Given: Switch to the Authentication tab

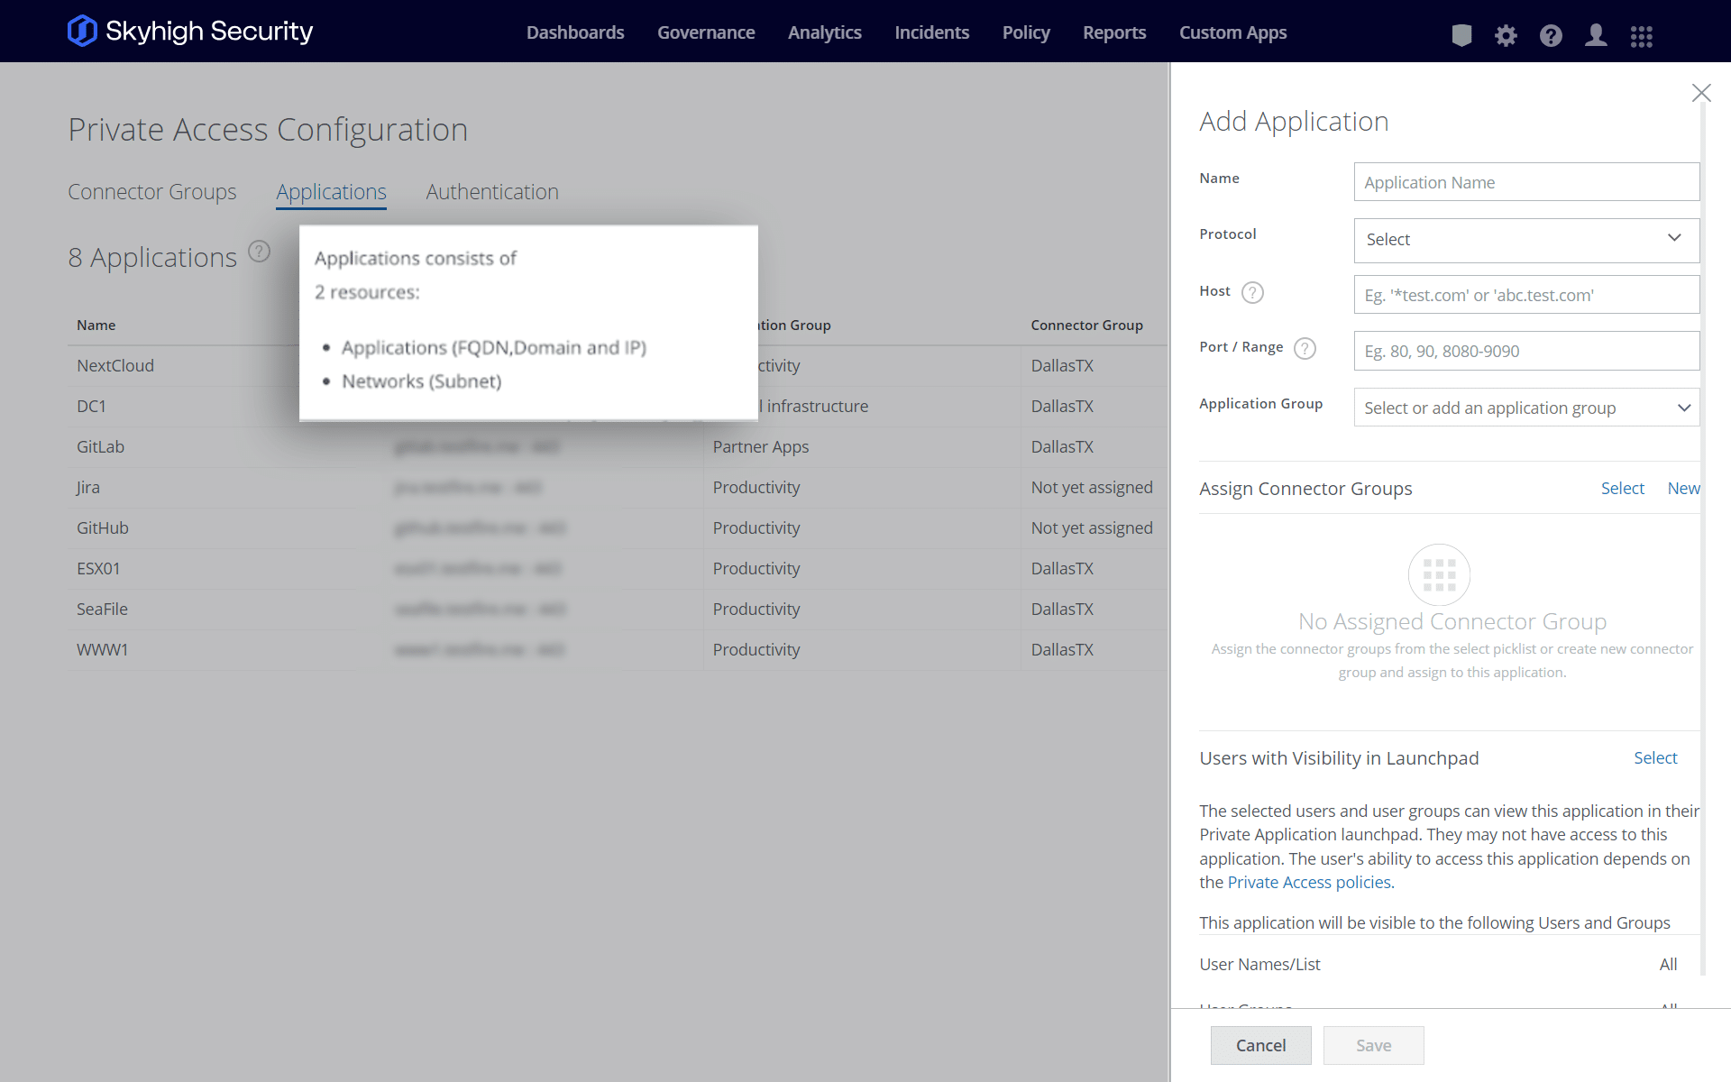Looking at the screenshot, I should pos(492,192).
